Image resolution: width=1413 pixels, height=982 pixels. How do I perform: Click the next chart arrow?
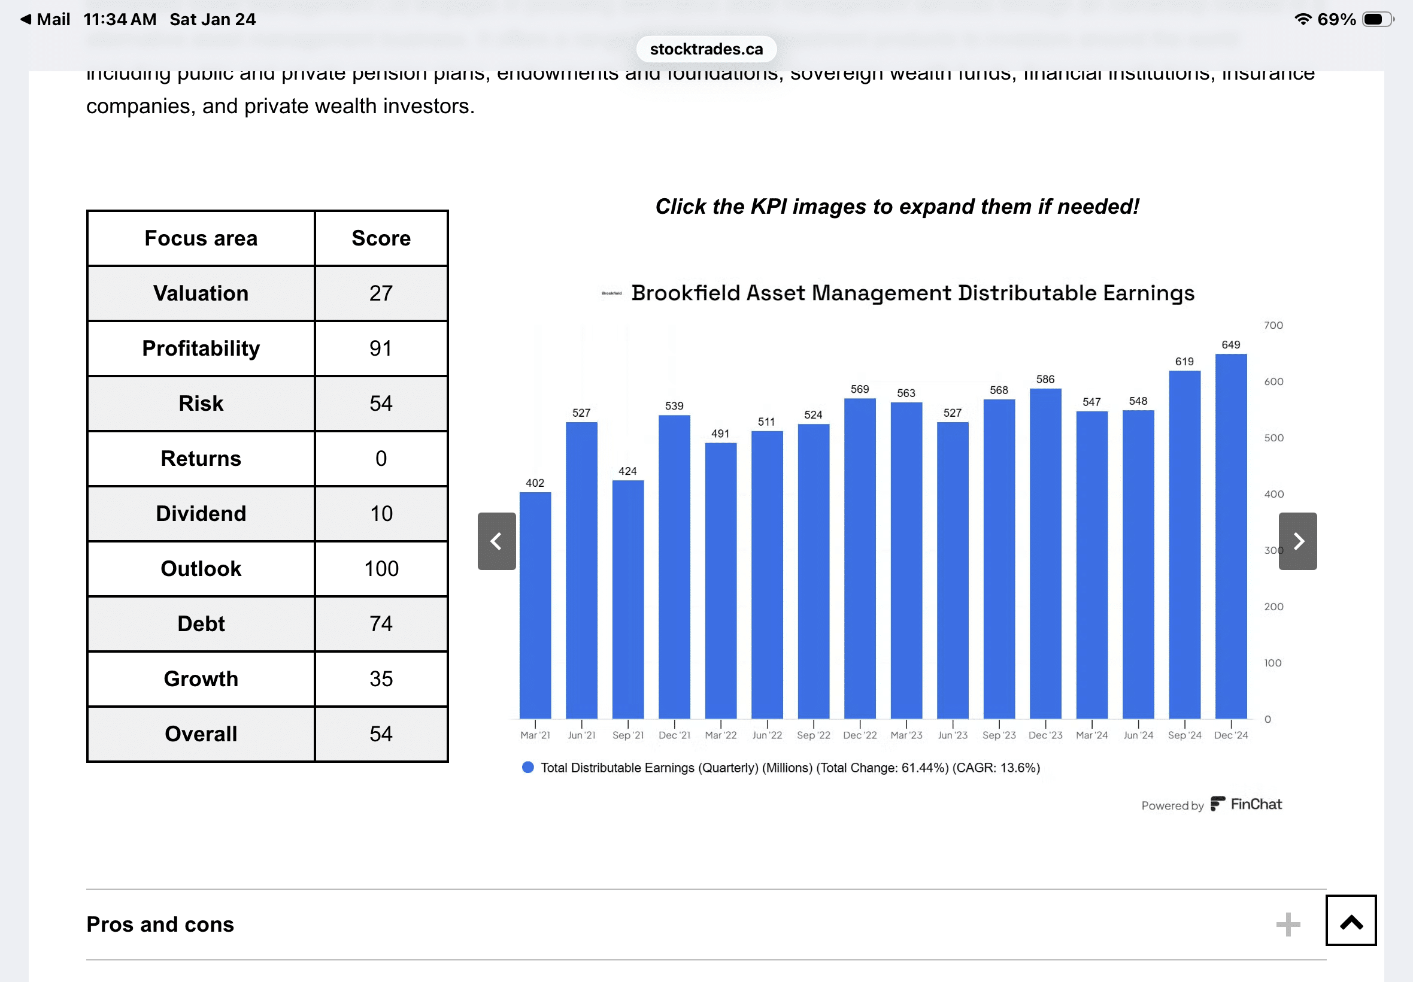pos(1297,541)
